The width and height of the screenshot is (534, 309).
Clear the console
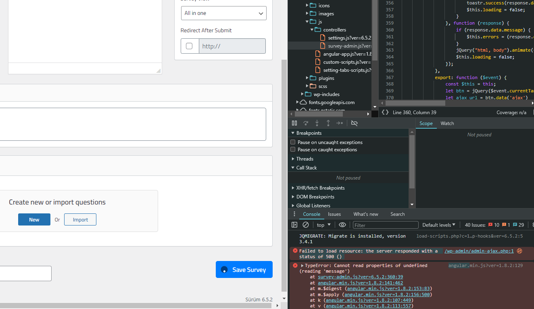[x=306, y=225]
